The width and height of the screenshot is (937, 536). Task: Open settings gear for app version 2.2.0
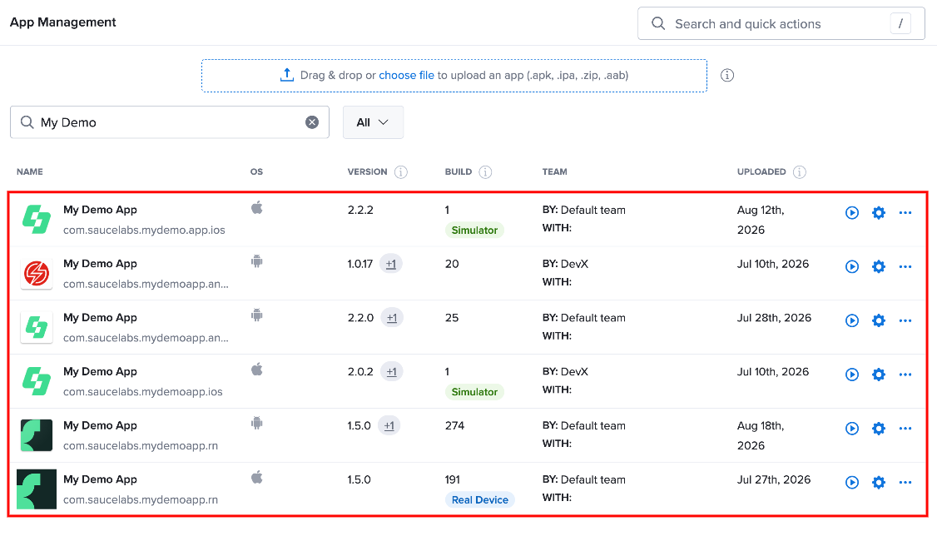tap(879, 321)
